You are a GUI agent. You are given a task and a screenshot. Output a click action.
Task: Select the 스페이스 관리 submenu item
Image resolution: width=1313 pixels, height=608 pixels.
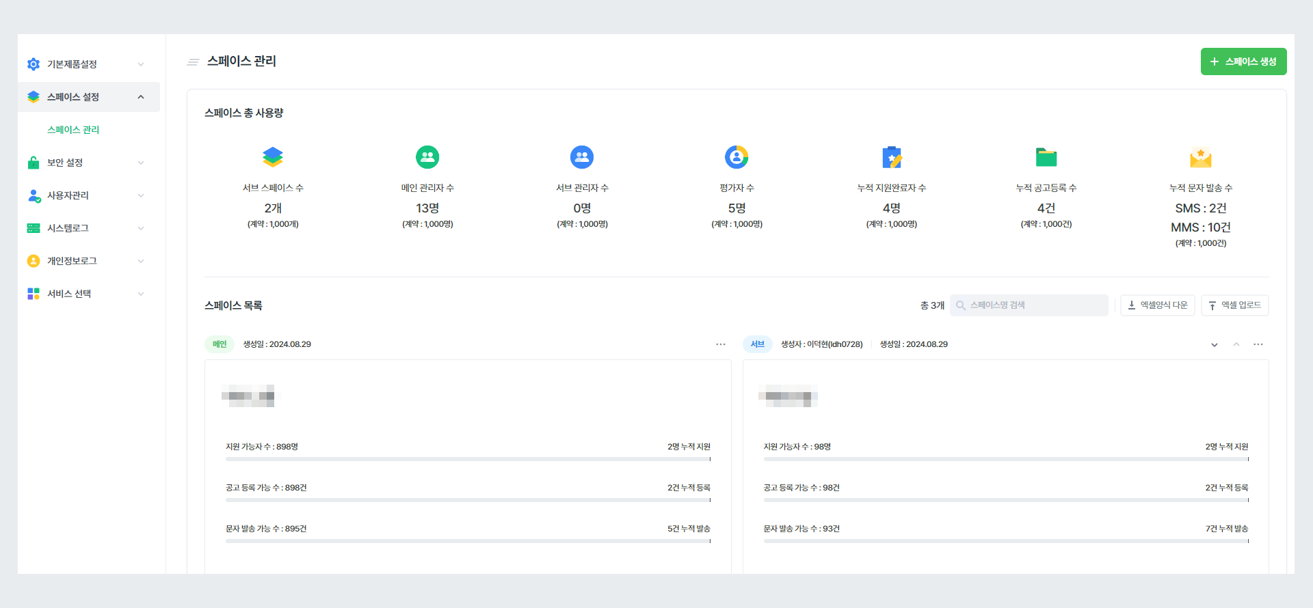click(x=73, y=130)
